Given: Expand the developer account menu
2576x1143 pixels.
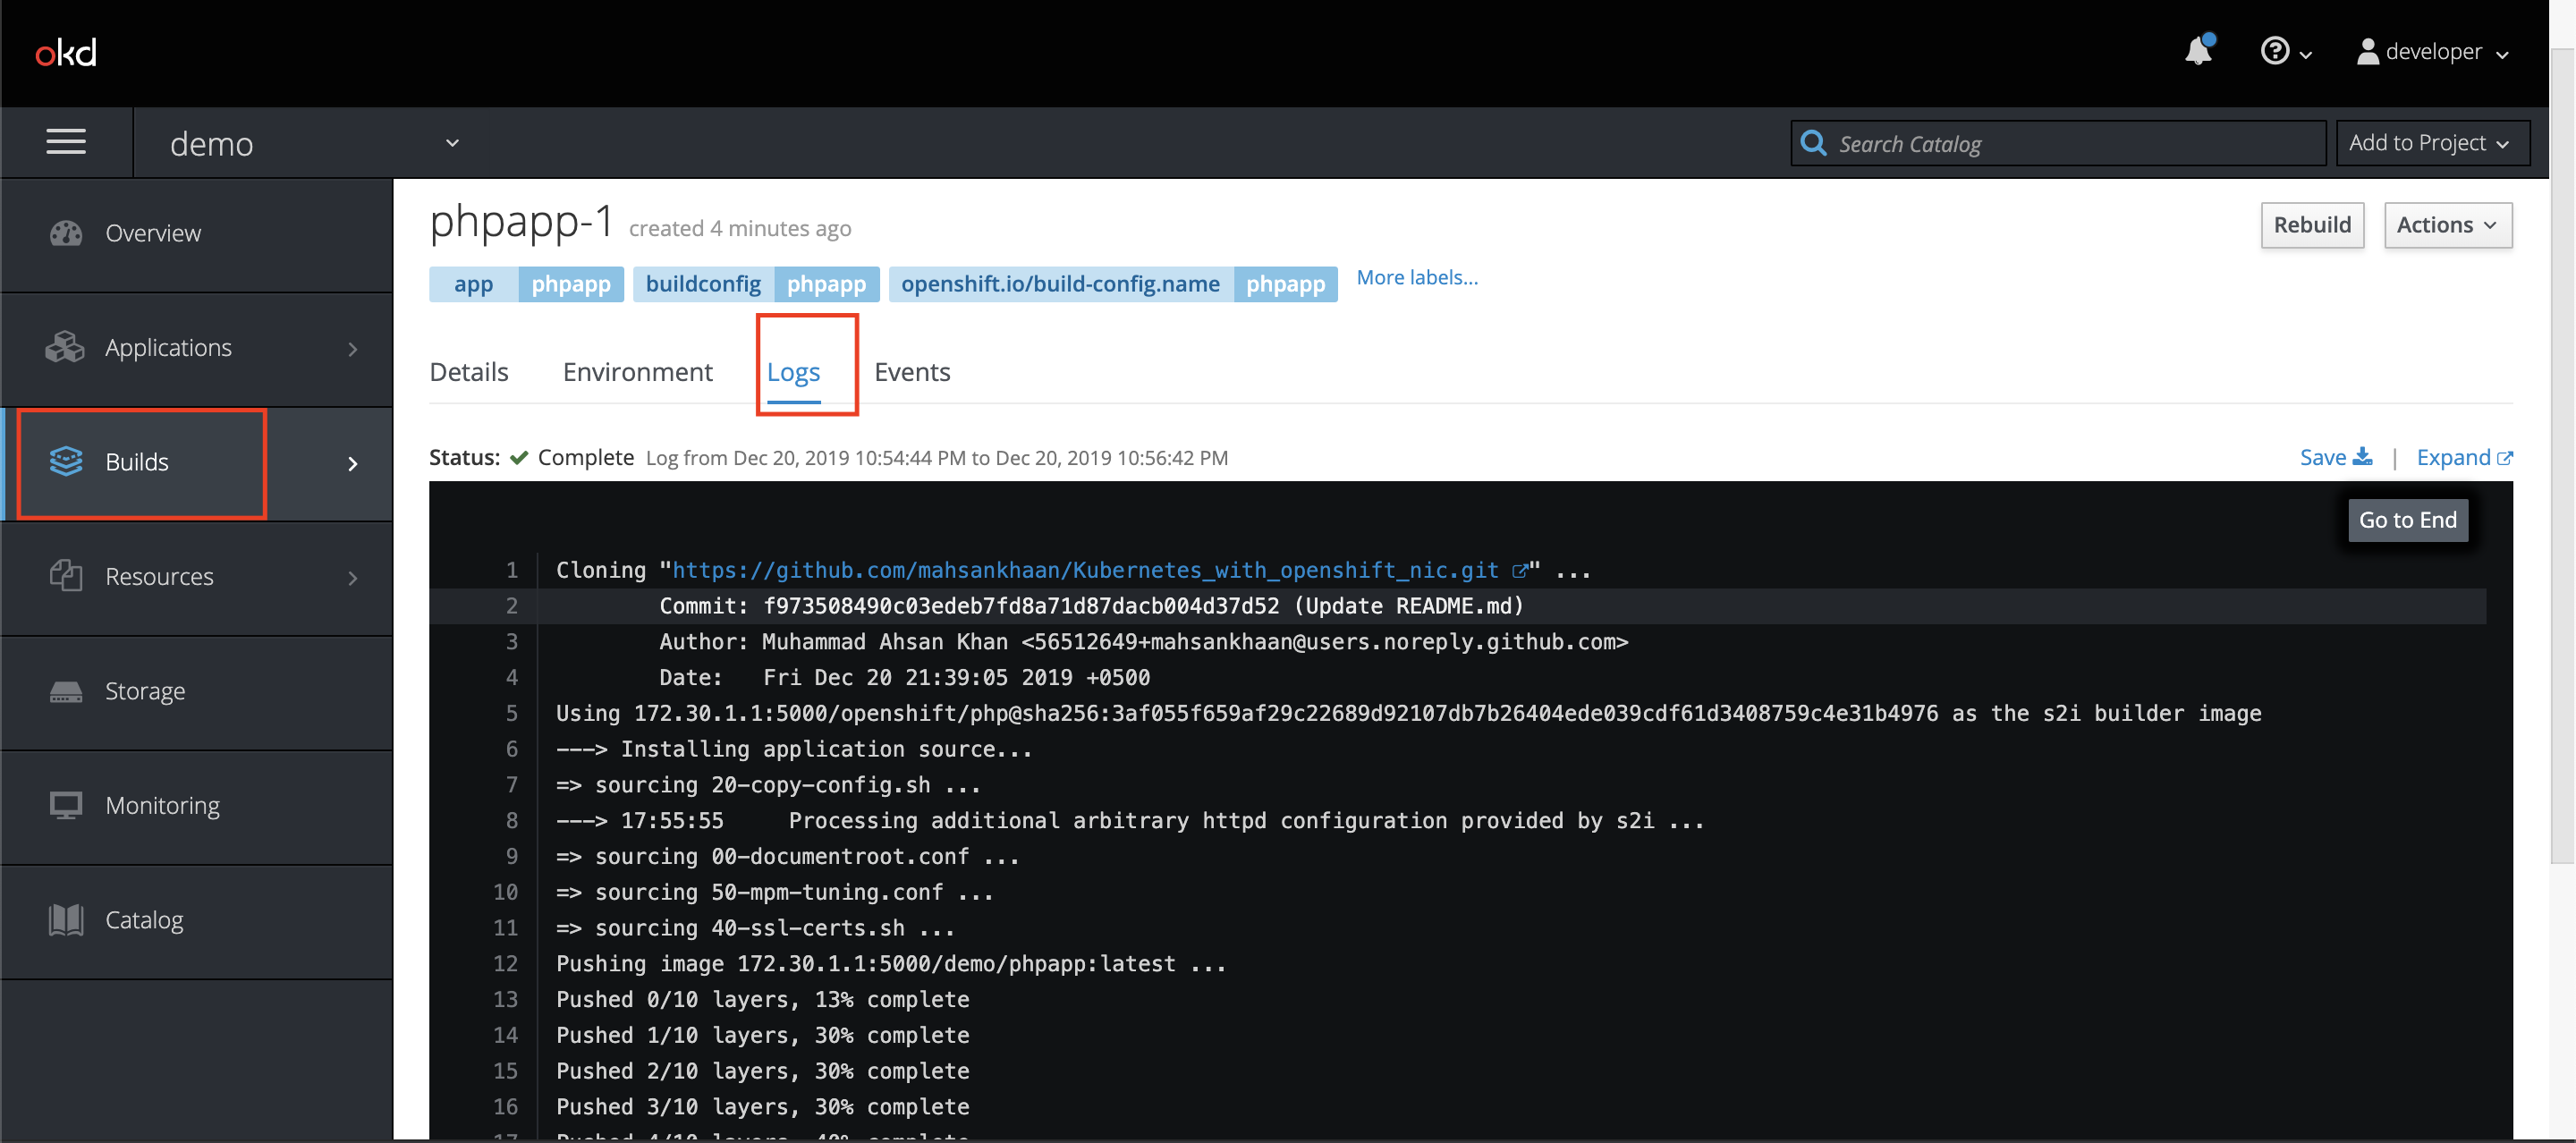Looking at the screenshot, I should (x=2436, y=49).
